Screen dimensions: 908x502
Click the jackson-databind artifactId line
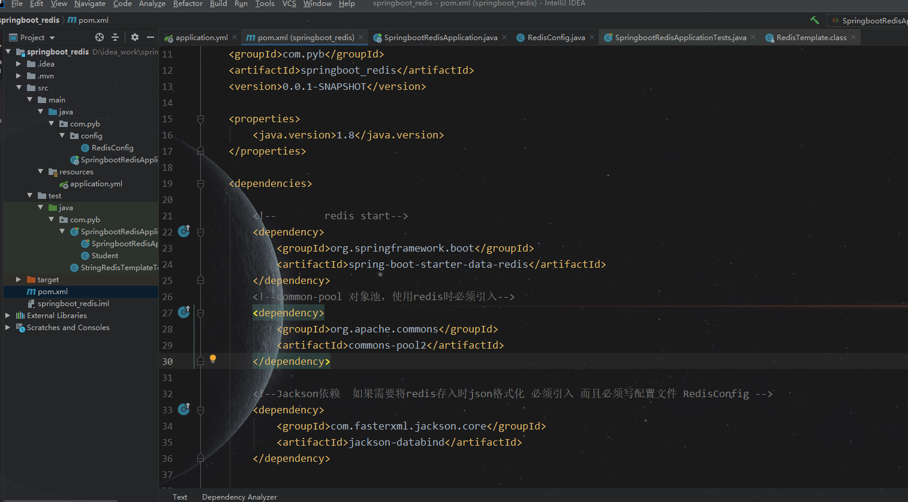point(399,442)
